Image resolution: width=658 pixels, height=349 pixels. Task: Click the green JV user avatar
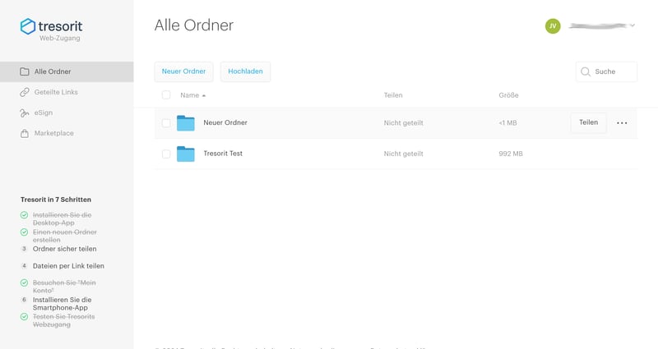pos(553,26)
